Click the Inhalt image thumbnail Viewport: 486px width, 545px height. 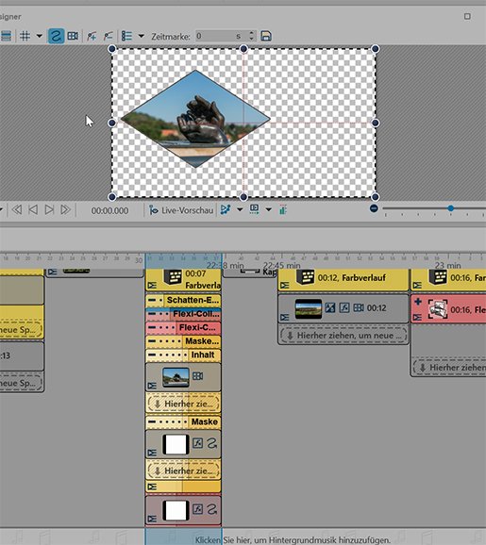(176, 377)
